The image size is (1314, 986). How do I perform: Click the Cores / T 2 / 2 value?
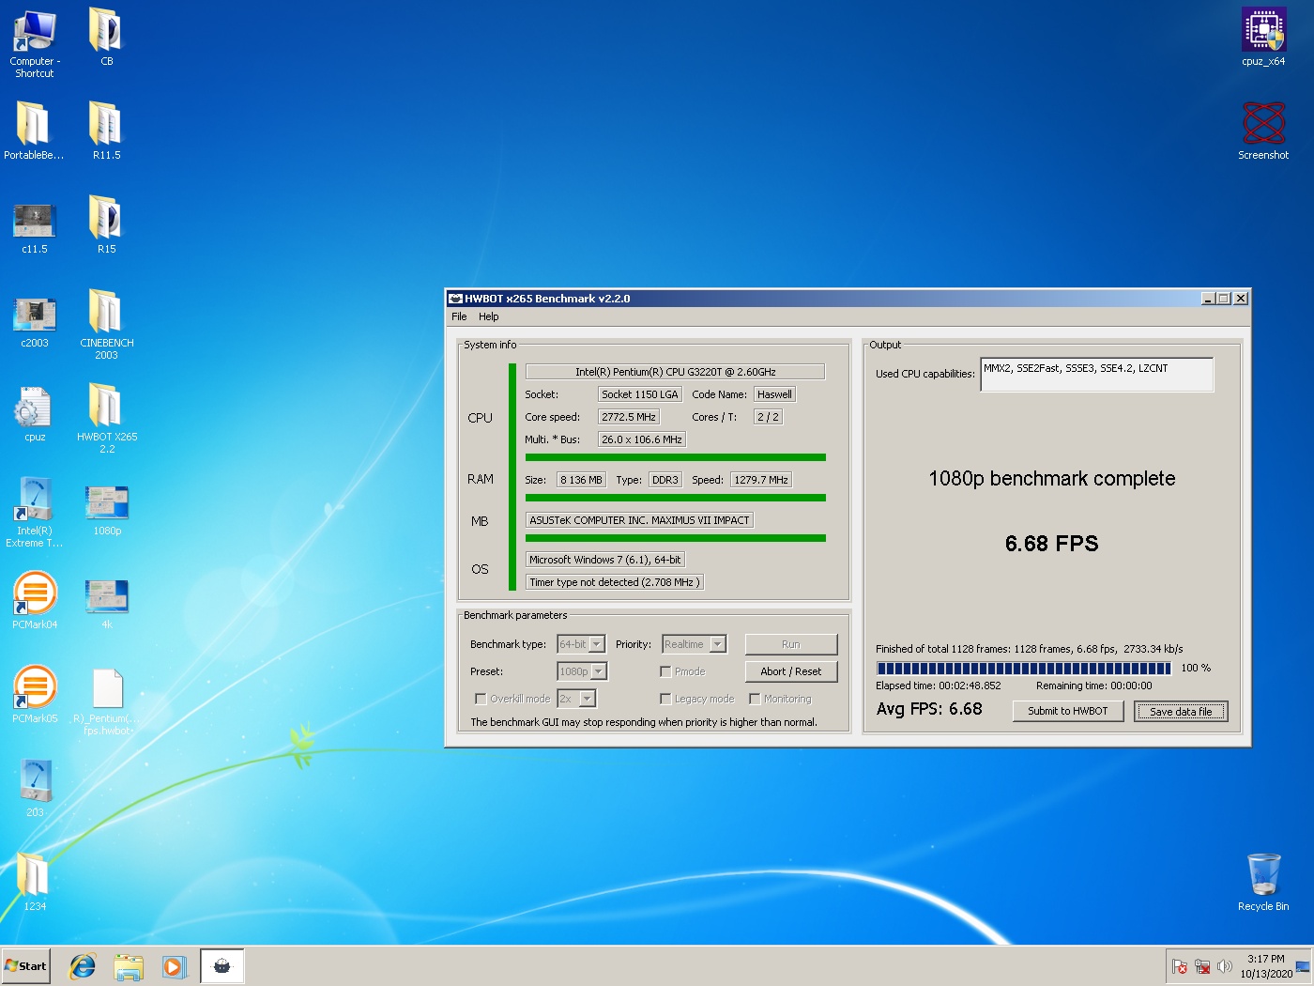(768, 417)
